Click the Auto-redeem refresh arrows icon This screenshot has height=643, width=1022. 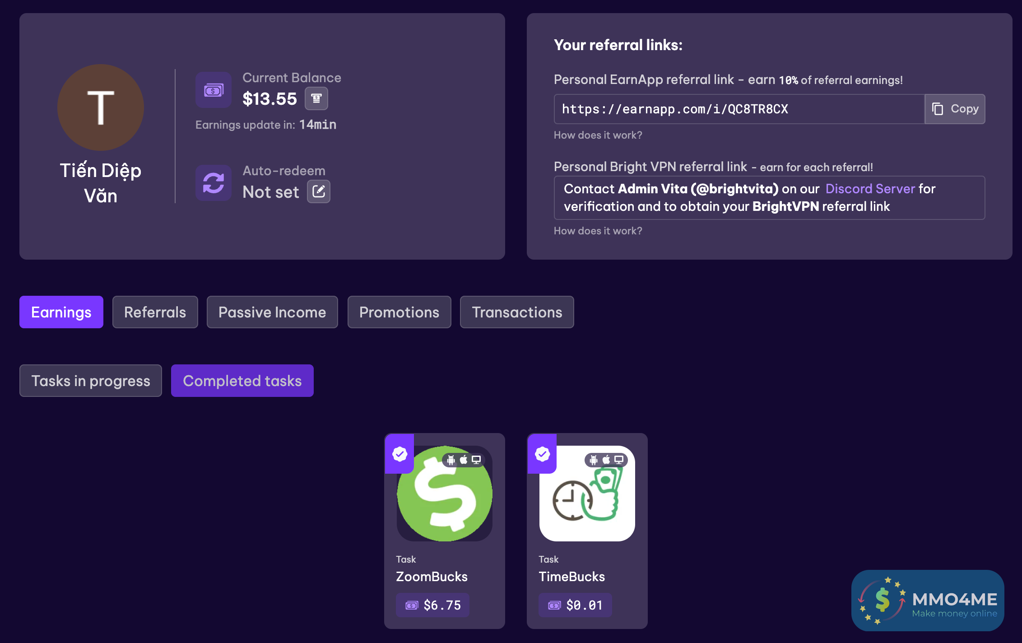click(214, 183)
